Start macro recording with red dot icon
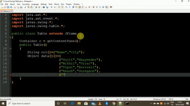Image resolution: width=190 pixels, height=106 pixels. coord(94,7)
